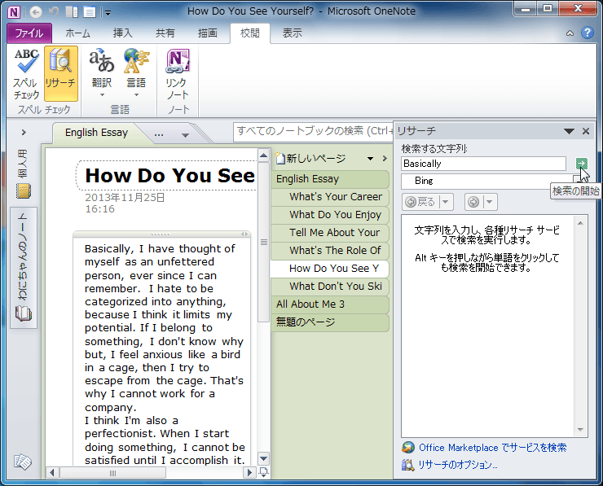This screenshot has height=486, width=603.
Task: Open the 新しいページ dropdown arrow
Action: (x=370, y=158)
